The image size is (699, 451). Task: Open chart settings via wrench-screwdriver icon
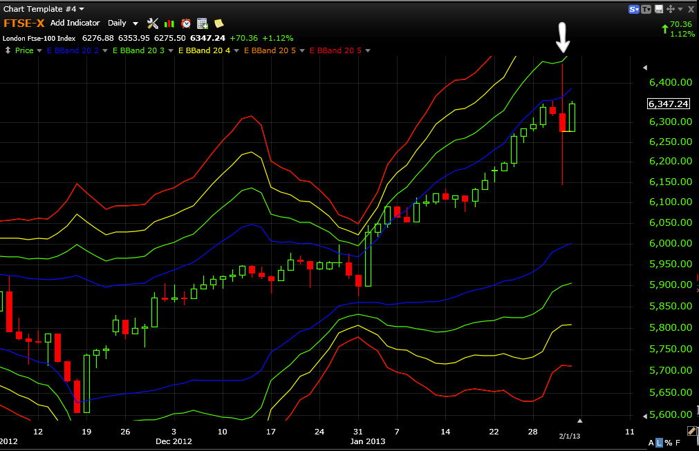153,23
